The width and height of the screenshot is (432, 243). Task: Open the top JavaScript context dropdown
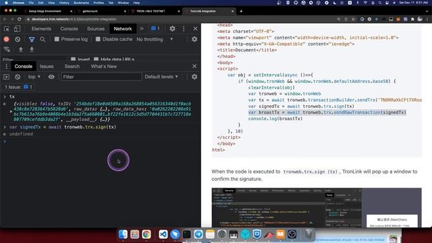[x=34, y=77]
